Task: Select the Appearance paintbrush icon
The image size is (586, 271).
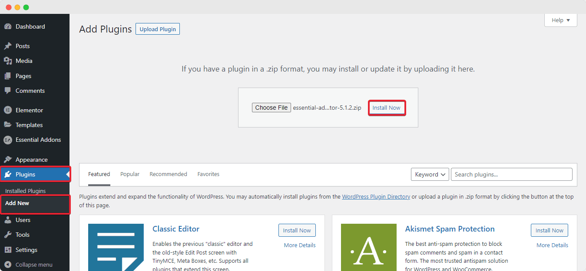Action: pyautogui.click(x=9, y=159)
